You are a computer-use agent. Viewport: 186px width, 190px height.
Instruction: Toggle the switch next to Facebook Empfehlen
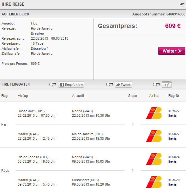tap(53, 84)
